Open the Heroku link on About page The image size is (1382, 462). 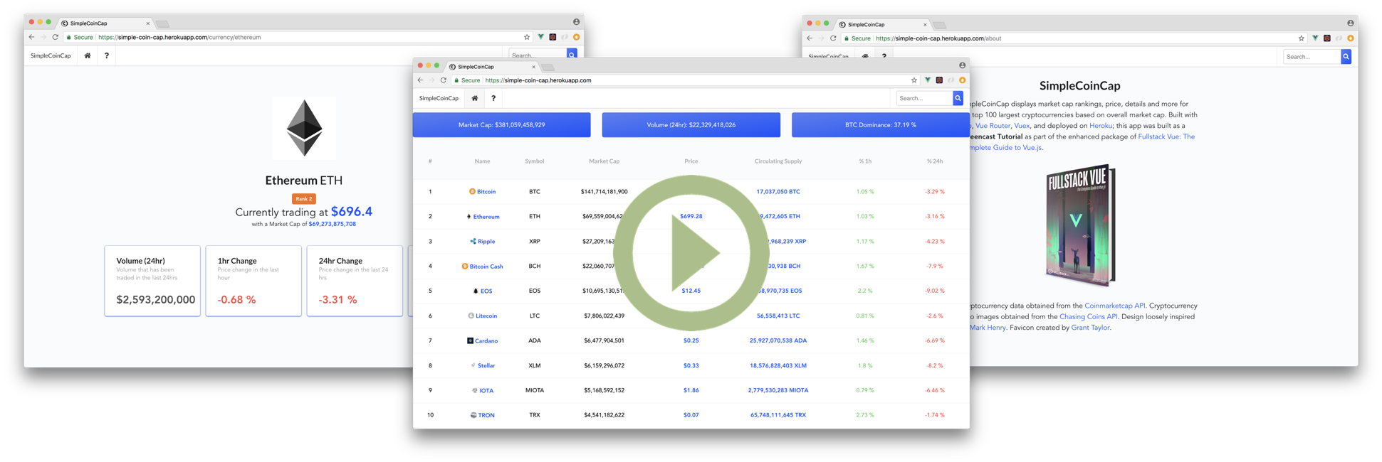pyautogui.click(x=1101, y=126)
